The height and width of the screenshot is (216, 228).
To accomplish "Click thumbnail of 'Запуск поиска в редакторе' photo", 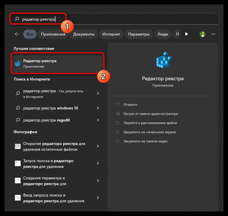I will 18,163.
